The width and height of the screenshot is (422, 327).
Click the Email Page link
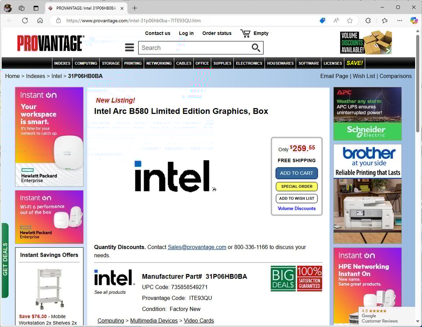pyautogui.click(x=334, y=76)
